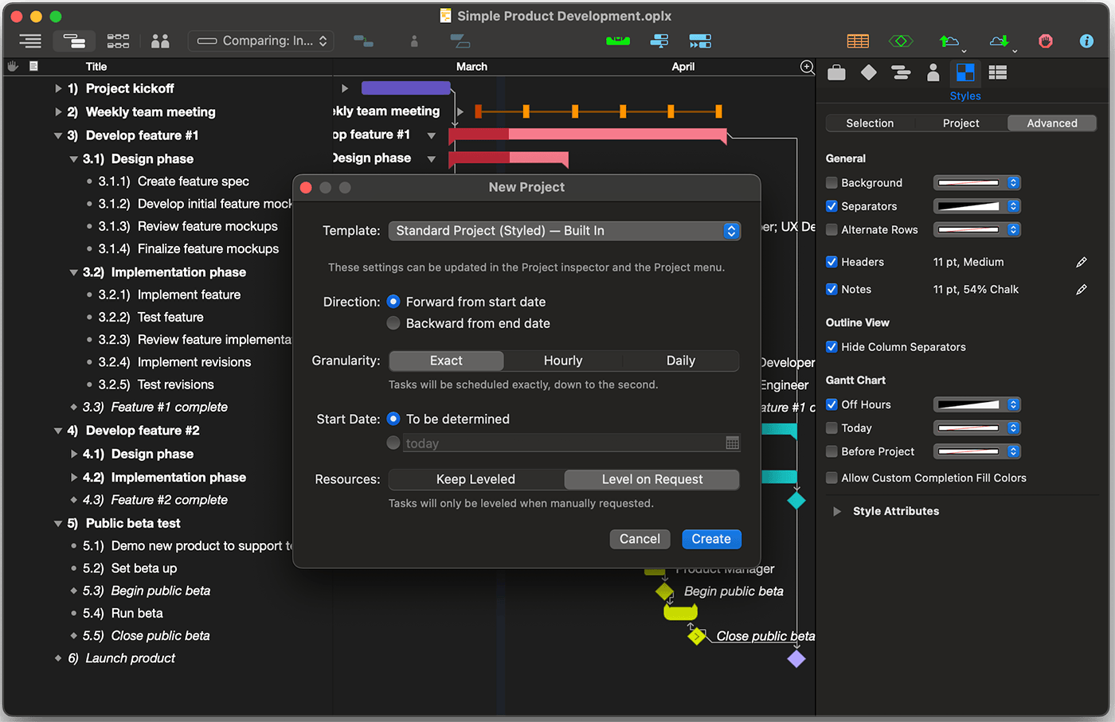The image size is (1115, 722).
Task: Click the green Level Resources icon
Action: [x=617, y=41]
